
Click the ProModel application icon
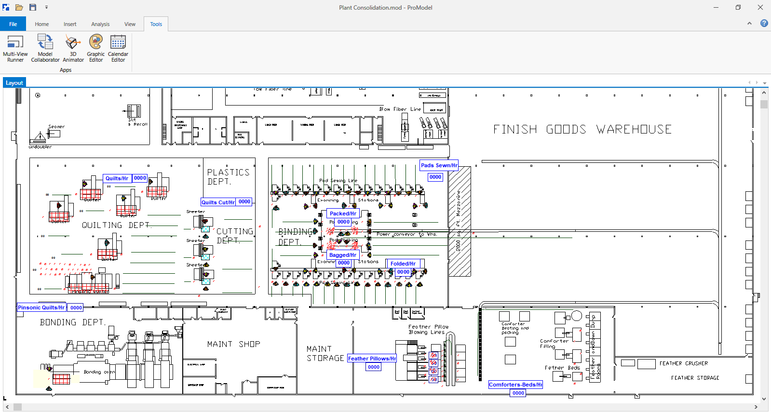[6, 7]
